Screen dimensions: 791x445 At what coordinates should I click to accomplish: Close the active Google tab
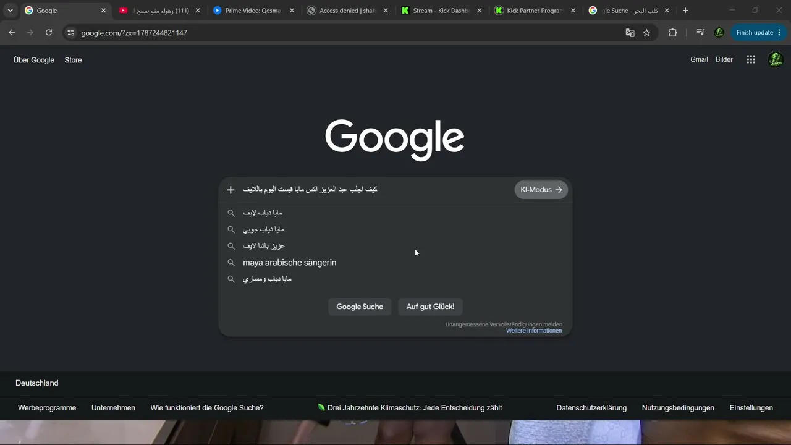103,11
